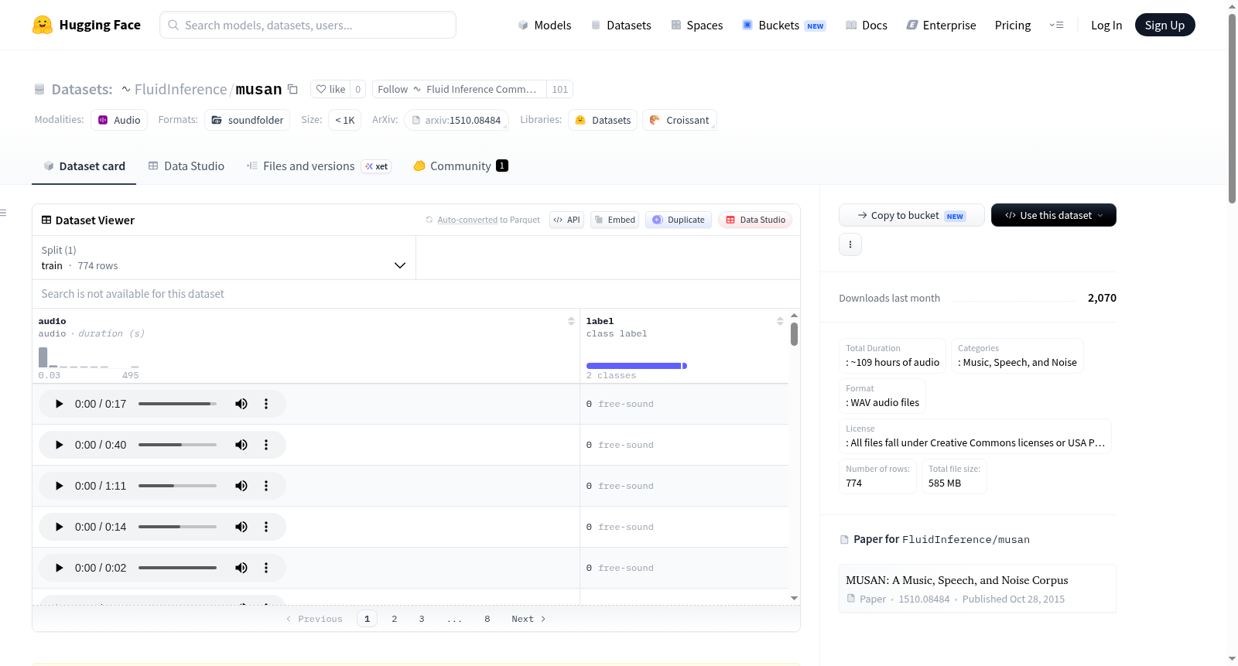Open the extra navigation menu icon
This screenshot has width=1238, height=666.
click(x=1056, y=25)
